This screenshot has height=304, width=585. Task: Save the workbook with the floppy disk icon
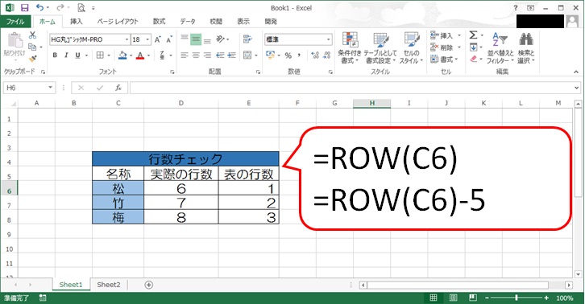(25, 7)
